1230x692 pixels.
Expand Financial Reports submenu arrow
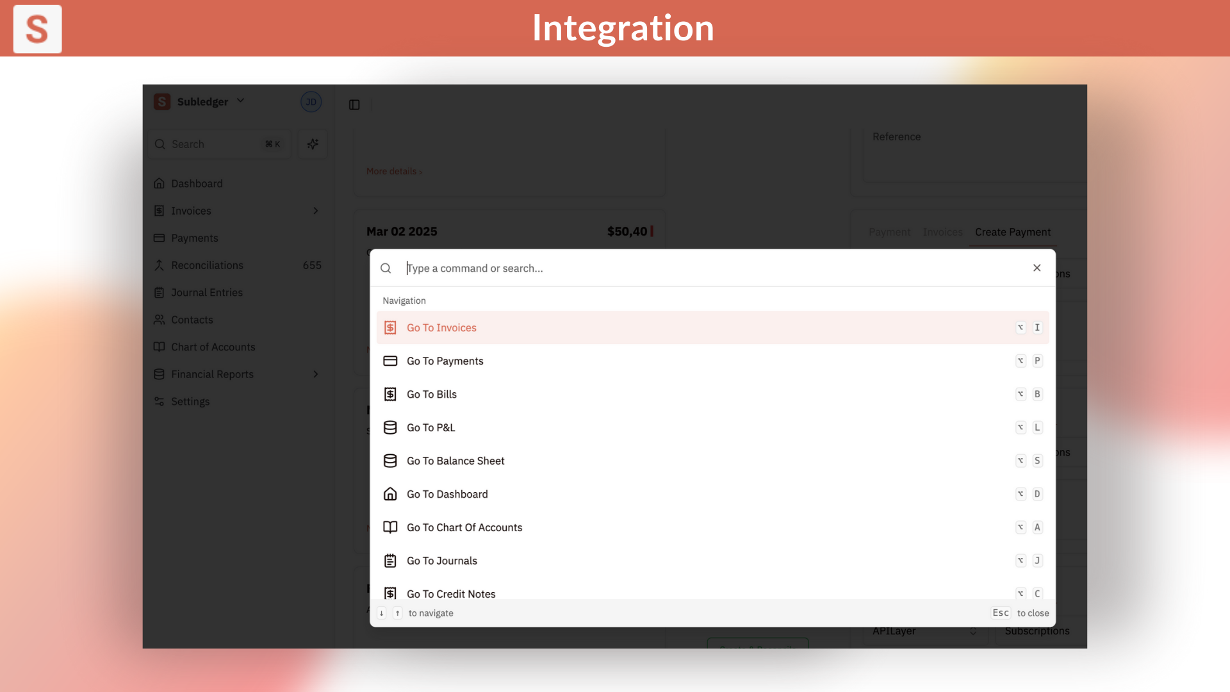pyautogui.click(x=316, y=374)
